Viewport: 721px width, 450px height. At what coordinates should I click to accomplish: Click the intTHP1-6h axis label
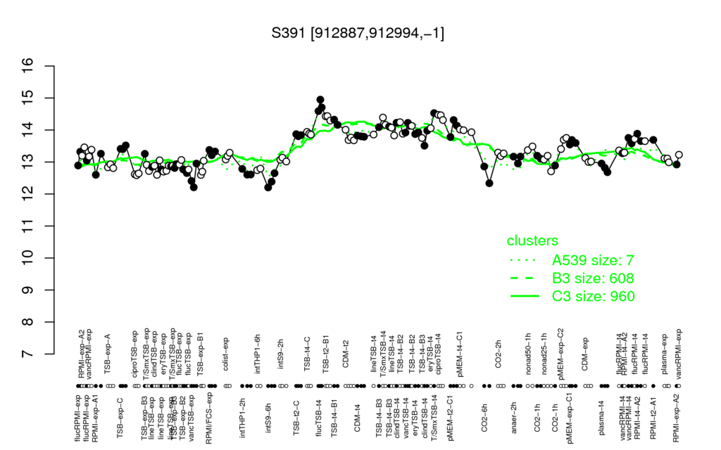(x=258, y=356)
